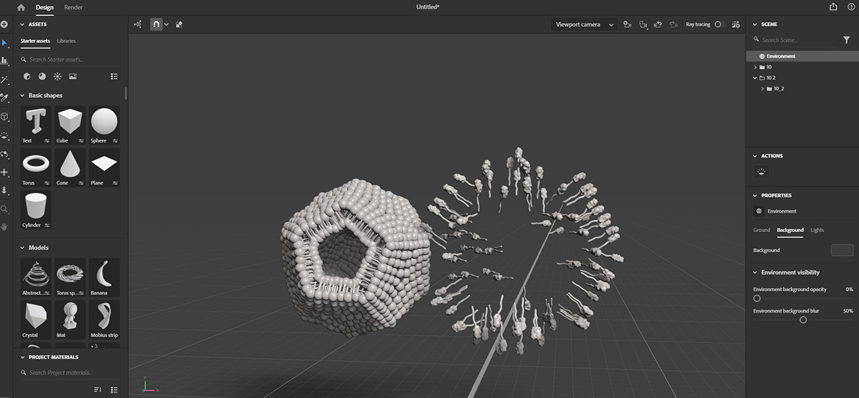Select the zoom magnifier tool in left toolbar
Screen dimensions: 859x398
coord(5,209)
